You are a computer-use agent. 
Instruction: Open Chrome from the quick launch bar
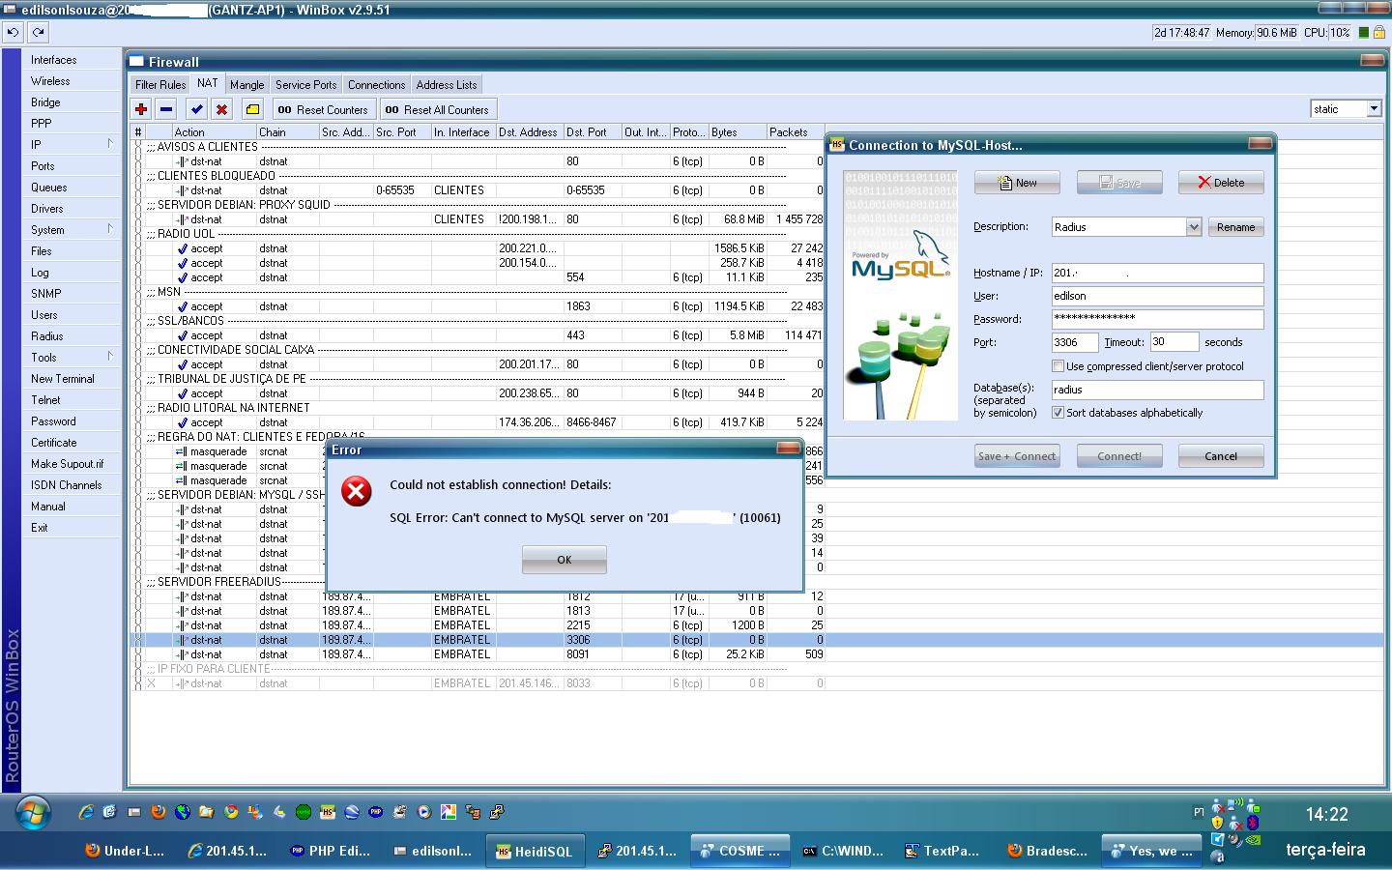[x=231, y=812]
